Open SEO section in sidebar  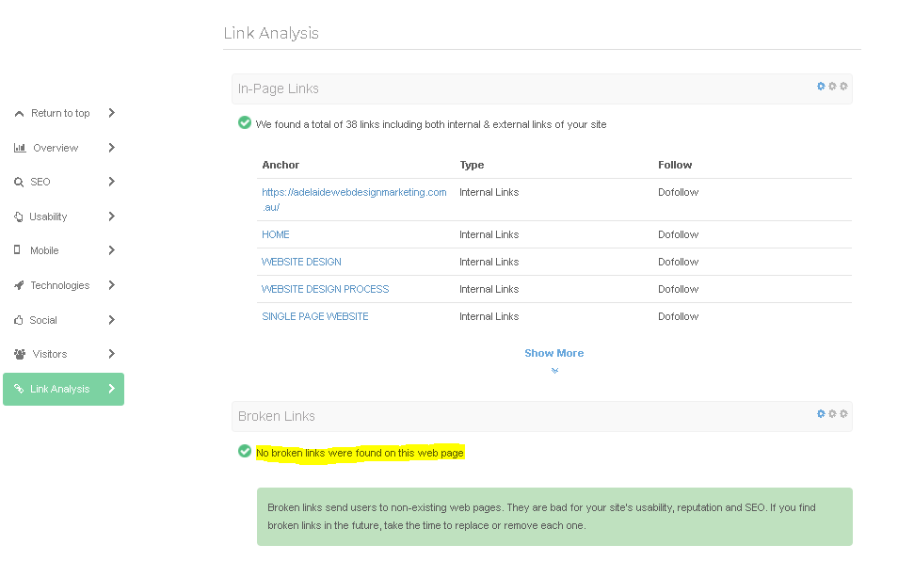(x=64, y=182)
